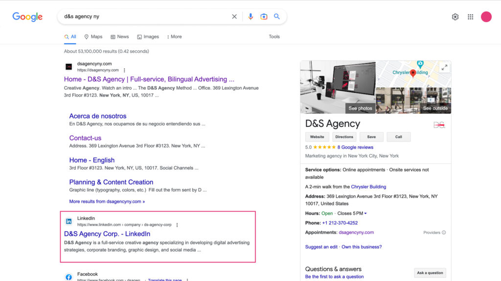Click the Providers info icon

click(x=444, y=233)
